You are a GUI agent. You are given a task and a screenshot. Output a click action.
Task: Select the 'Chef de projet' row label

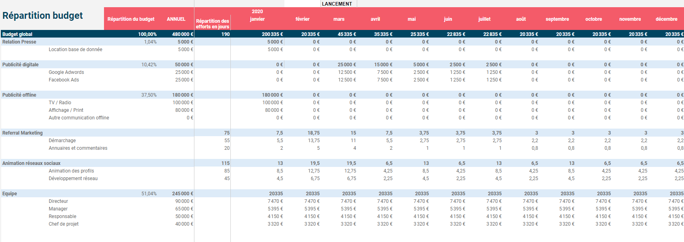click(64, 224)
